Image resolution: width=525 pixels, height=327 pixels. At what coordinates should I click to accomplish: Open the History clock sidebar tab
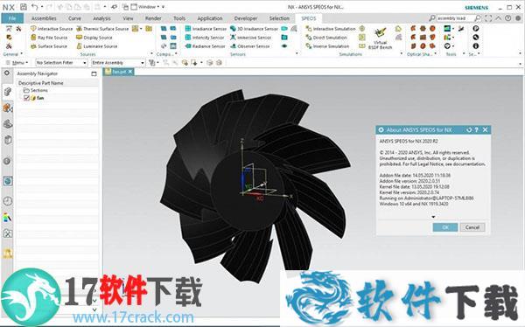(x=7, y=201)
